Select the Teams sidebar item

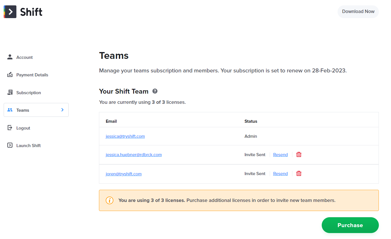pyautogui.click(x=36, y=110)
